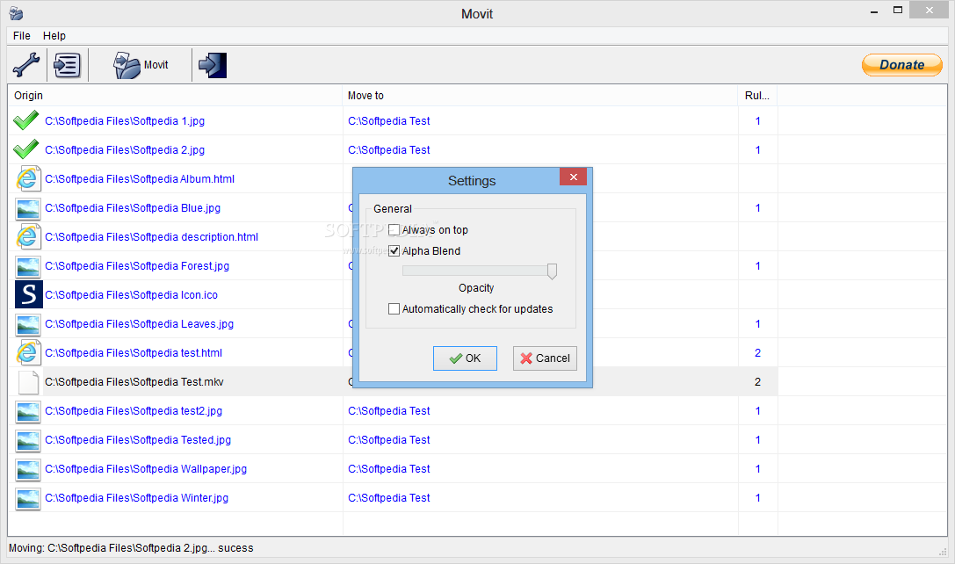Viewport: 955px width, 564px height.
Task: Click the Rul... column header
Action: [757, 96]
